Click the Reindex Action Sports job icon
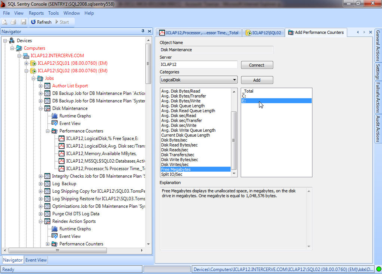 tap(47, 221)
